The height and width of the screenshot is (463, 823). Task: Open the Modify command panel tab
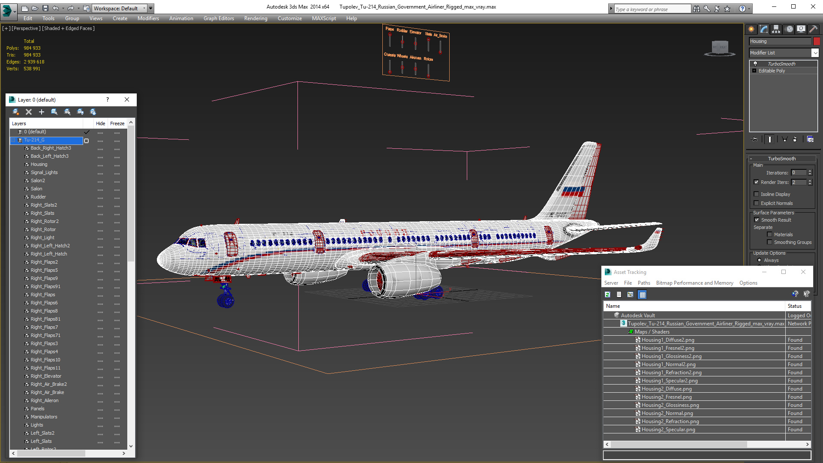(x=764, y=29)
